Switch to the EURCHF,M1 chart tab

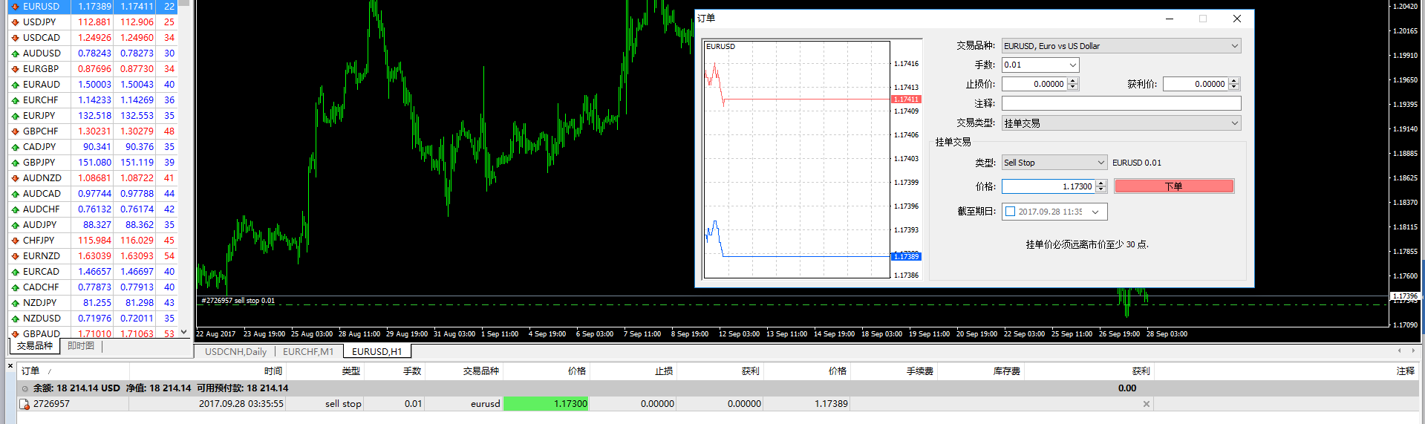[x=308, y=352]
